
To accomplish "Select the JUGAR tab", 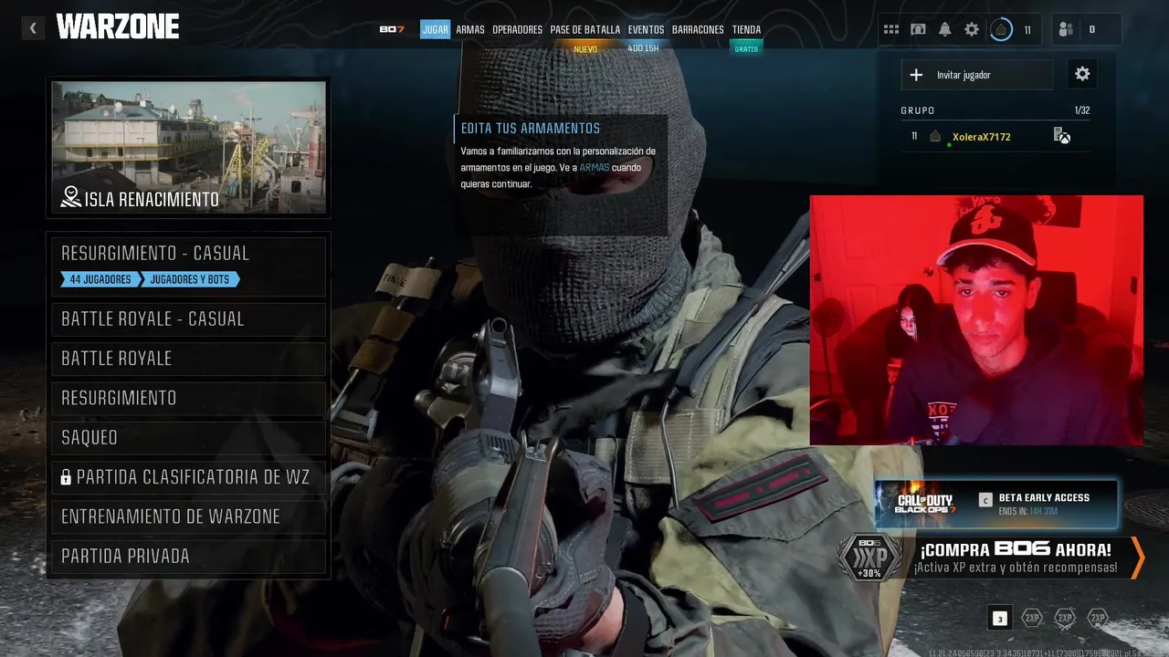I will (436, 29).
